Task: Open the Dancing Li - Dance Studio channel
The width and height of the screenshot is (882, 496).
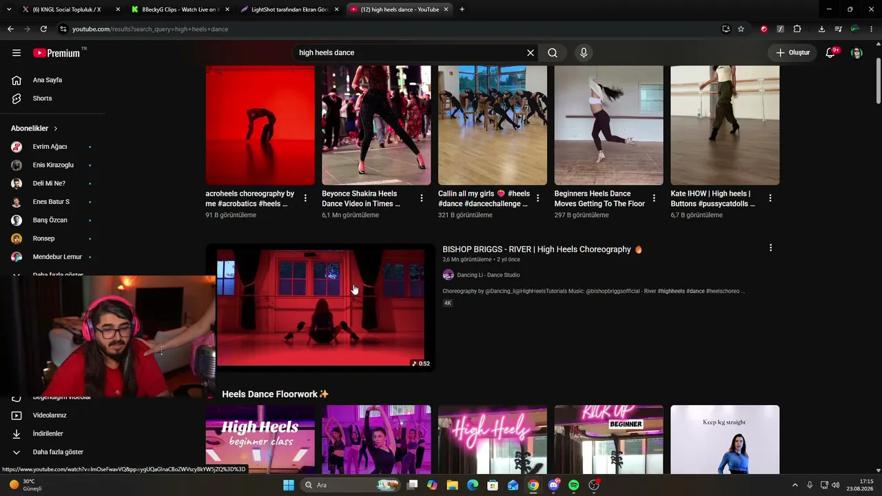Action: (x=489, y=275)
